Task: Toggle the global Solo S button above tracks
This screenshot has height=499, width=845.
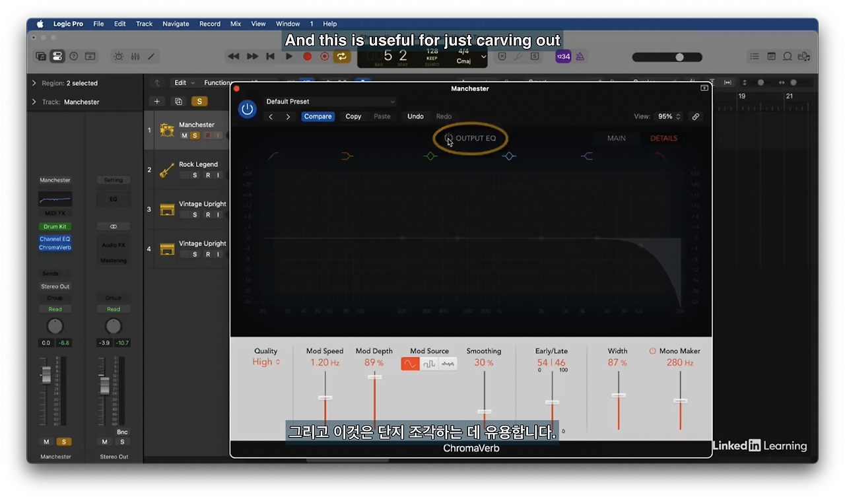Action: pos(199,101)
